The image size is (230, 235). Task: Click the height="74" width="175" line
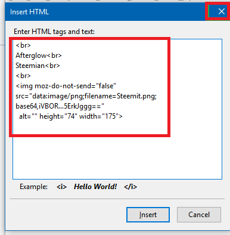tap(71, 116)
